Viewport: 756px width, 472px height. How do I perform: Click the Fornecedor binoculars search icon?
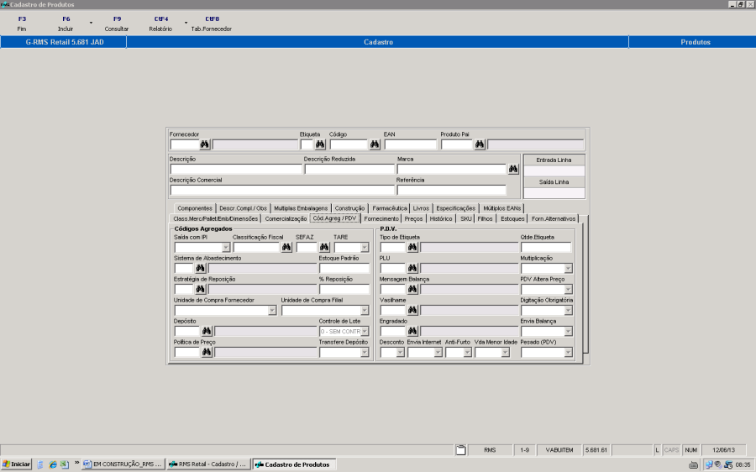pyautogui.click(x=204, y=144)
